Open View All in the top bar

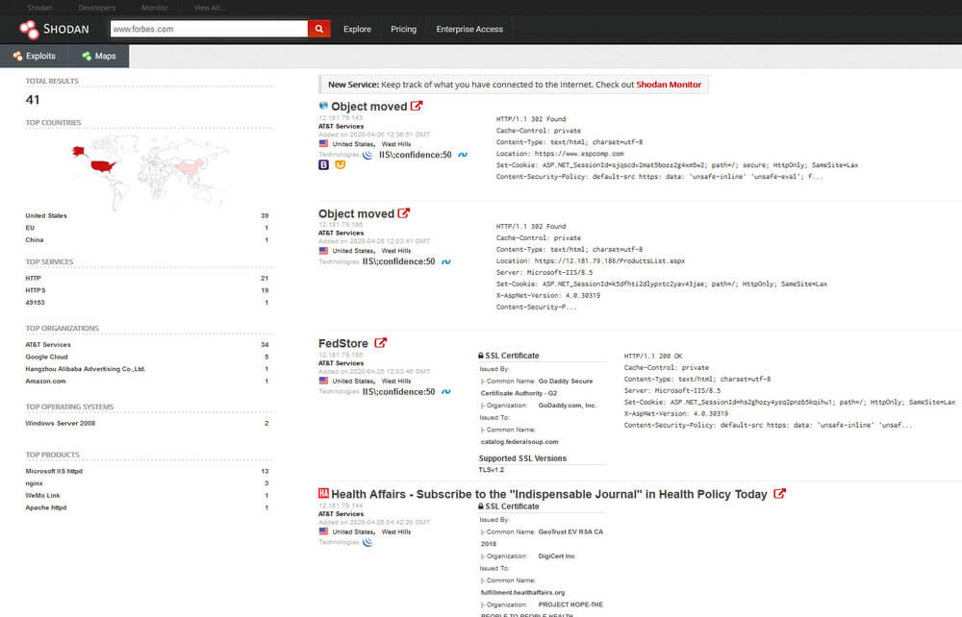coord(209,8)
